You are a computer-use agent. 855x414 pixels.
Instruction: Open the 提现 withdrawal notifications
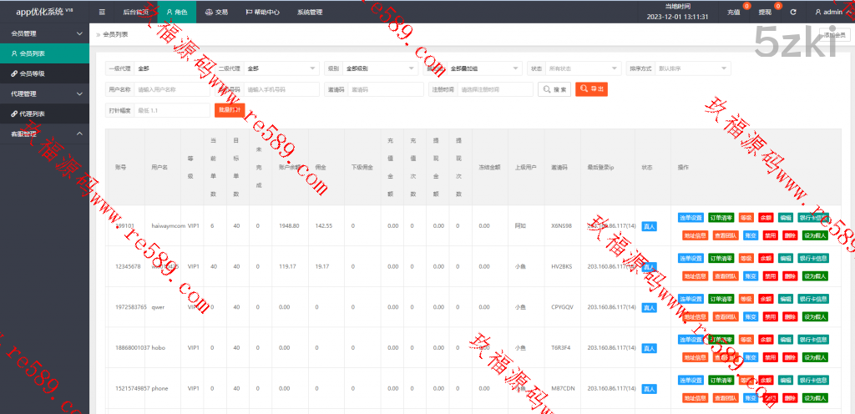tap(766, 13)
